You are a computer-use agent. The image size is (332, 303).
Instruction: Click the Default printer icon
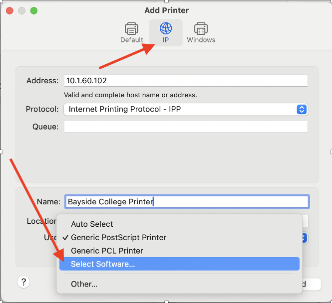click(131, 28)
